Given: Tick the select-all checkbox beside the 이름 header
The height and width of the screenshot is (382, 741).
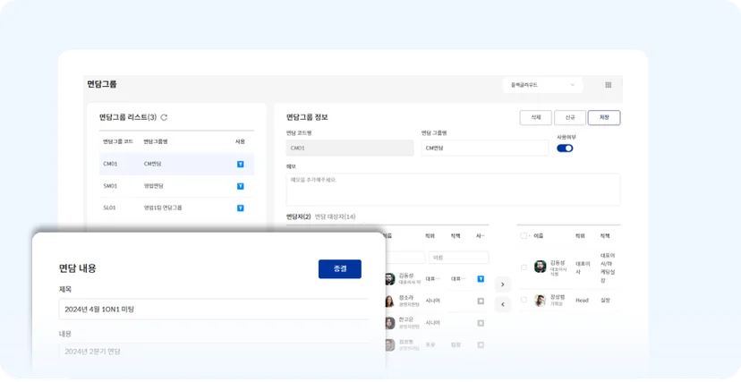Looking at the screenshot, I should (x=524, y=235).
